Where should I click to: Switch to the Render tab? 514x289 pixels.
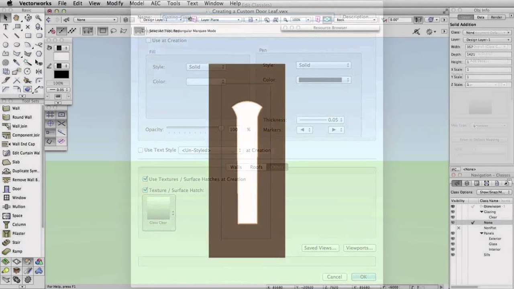click(x=497, y=17)
